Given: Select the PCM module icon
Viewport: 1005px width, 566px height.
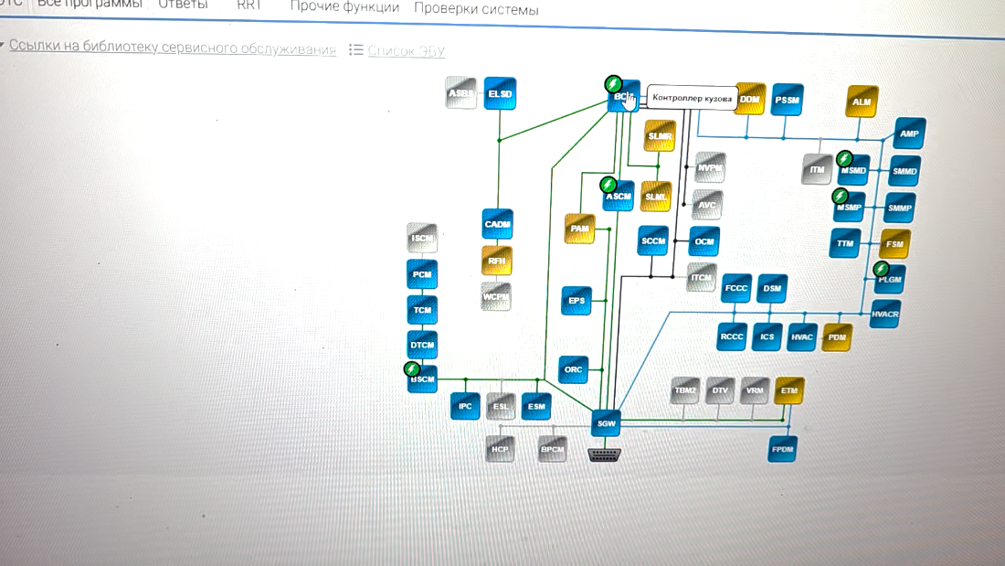Looking at the screenshot, I should coord(422,274).
